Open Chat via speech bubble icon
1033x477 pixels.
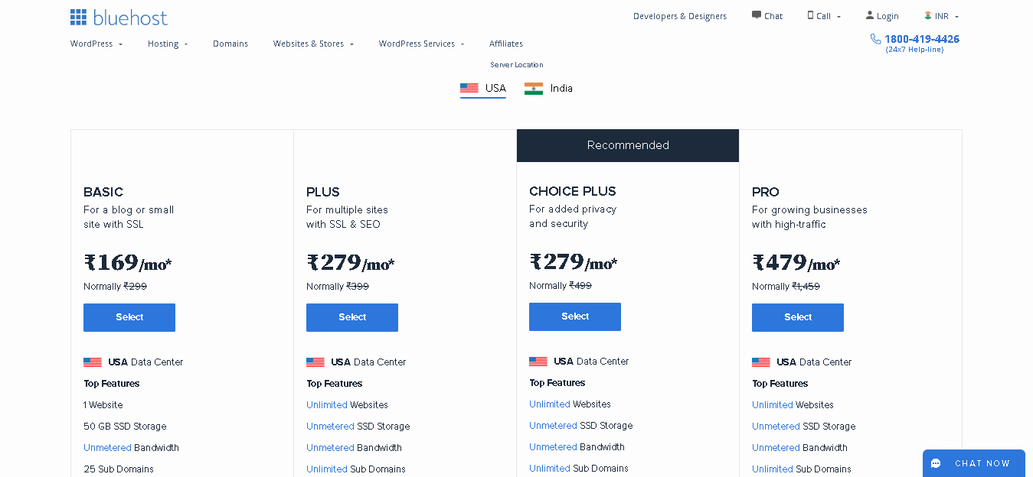click(757, 15)
